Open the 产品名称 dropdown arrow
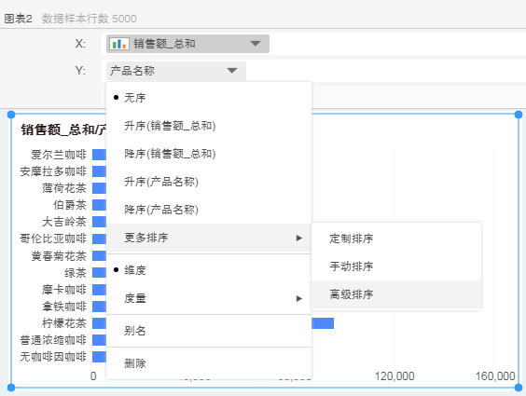This screenshot has height=396, width=526. [x=232, y=71]
